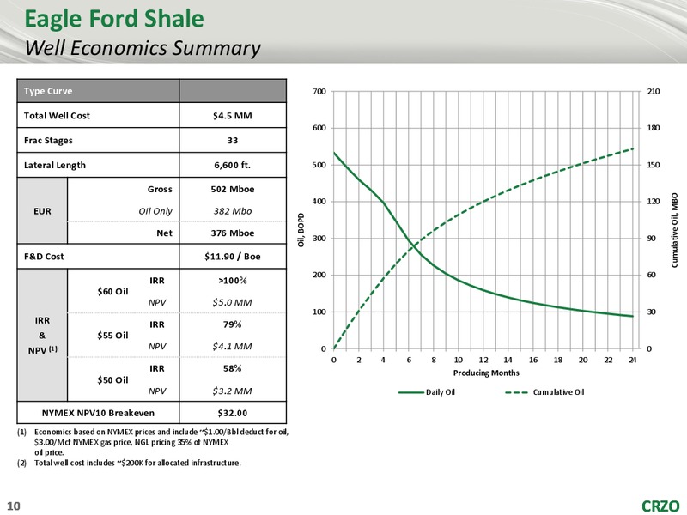Click the "24" month axis label

[x=633, y=360]
